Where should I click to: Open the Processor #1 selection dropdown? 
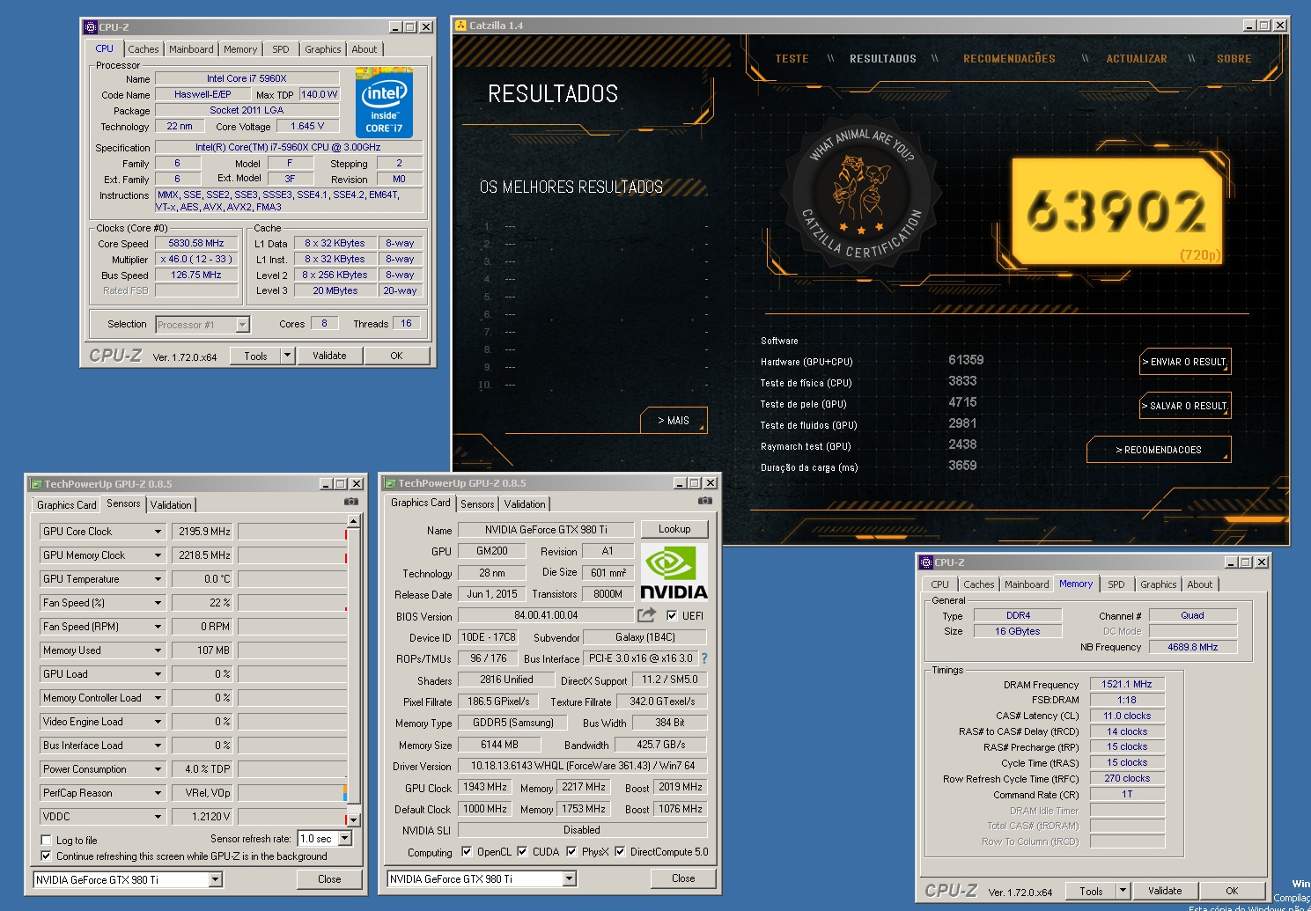pos(242,325)
